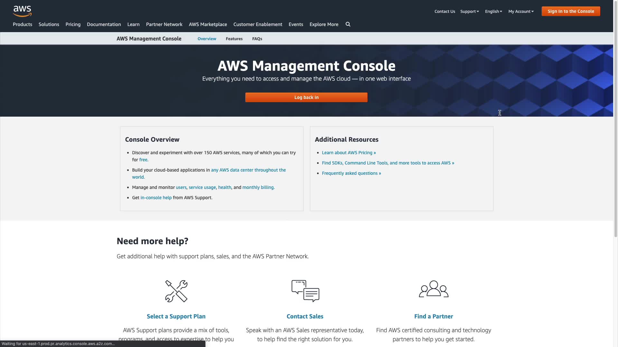Click Sign In to the Console

click(571, 11)
